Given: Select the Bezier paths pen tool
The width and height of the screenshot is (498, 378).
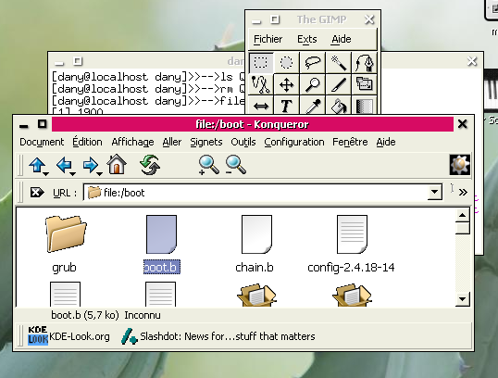Looking at the screenshot, I should 365,63.
